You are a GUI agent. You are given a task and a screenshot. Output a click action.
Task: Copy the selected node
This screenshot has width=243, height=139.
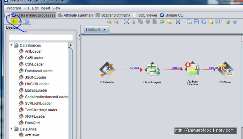(140, 22)
